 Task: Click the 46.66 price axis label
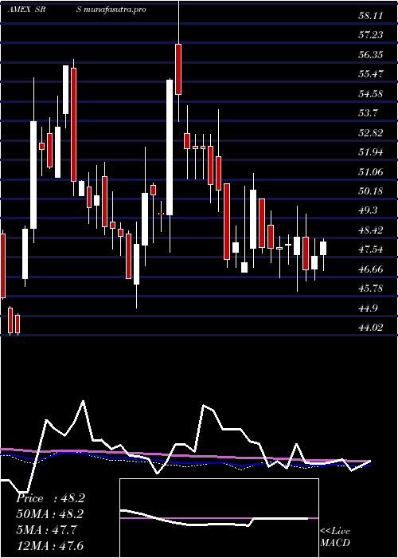pos(371,269)
